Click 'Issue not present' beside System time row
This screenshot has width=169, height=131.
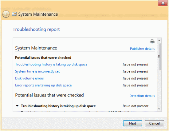pos(136,71)
